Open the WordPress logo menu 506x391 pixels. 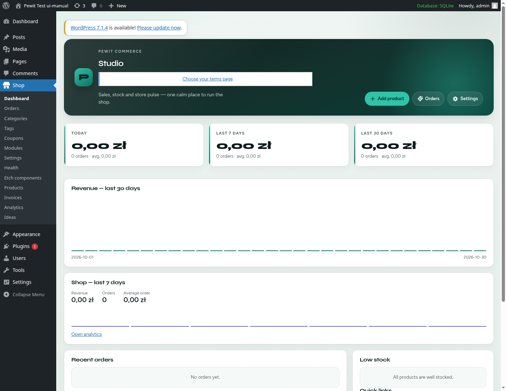[x=6, y=6]
